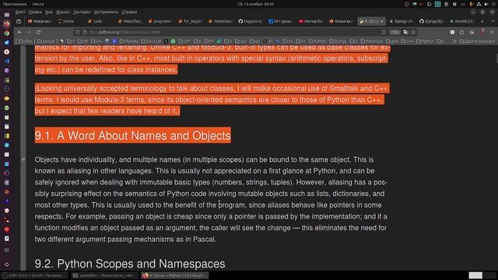The image size is (498, 280).
Task: Open 'Другие закладки' bookmarks folder
Action: pyautogui.click(x=477, y=41)
